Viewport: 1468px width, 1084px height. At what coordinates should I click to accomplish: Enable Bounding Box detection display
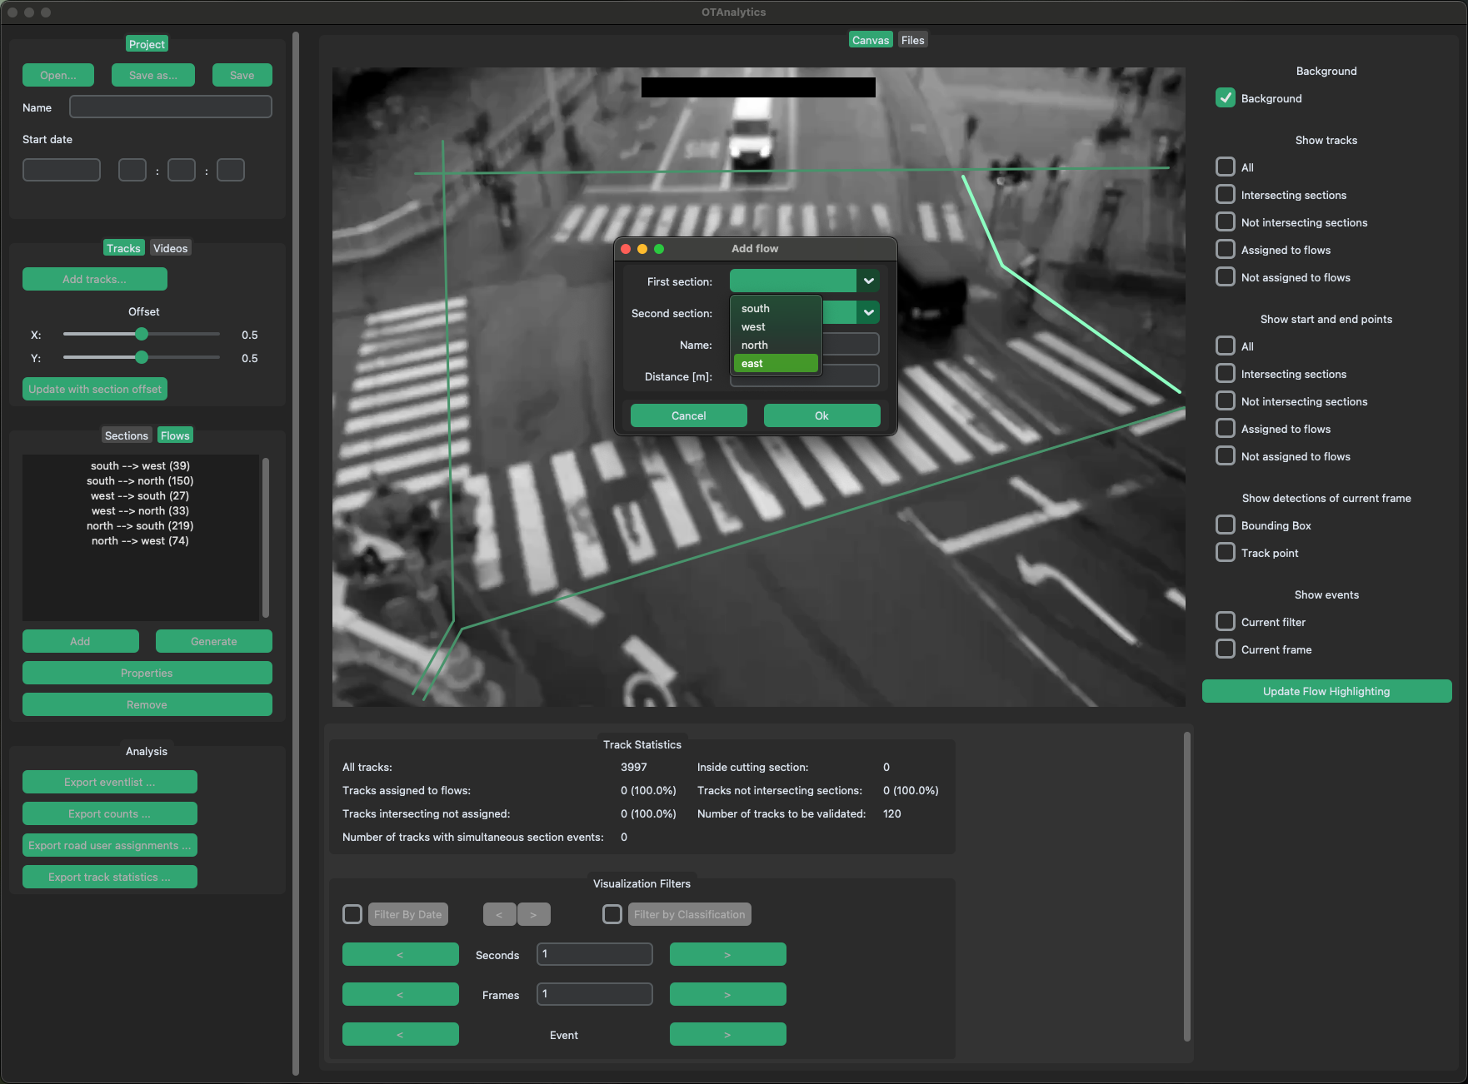click(x=1226, y=525)
